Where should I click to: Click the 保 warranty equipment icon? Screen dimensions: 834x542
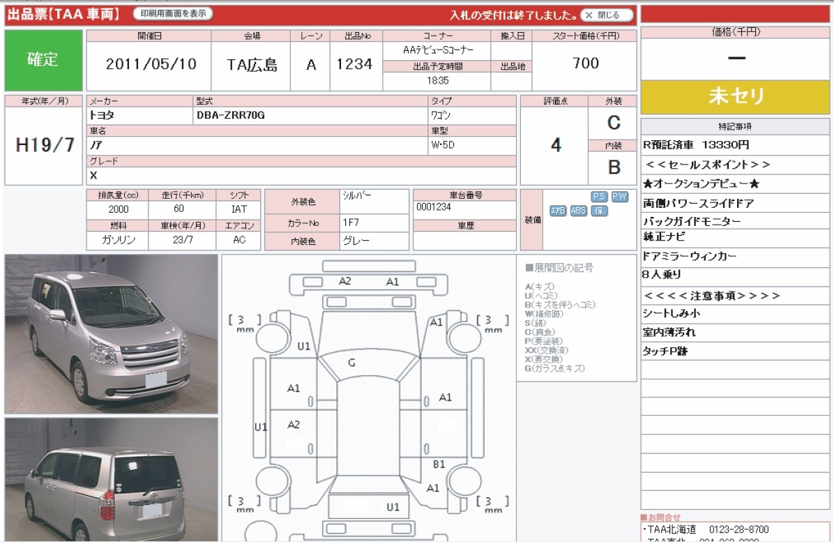coord(599,211)
